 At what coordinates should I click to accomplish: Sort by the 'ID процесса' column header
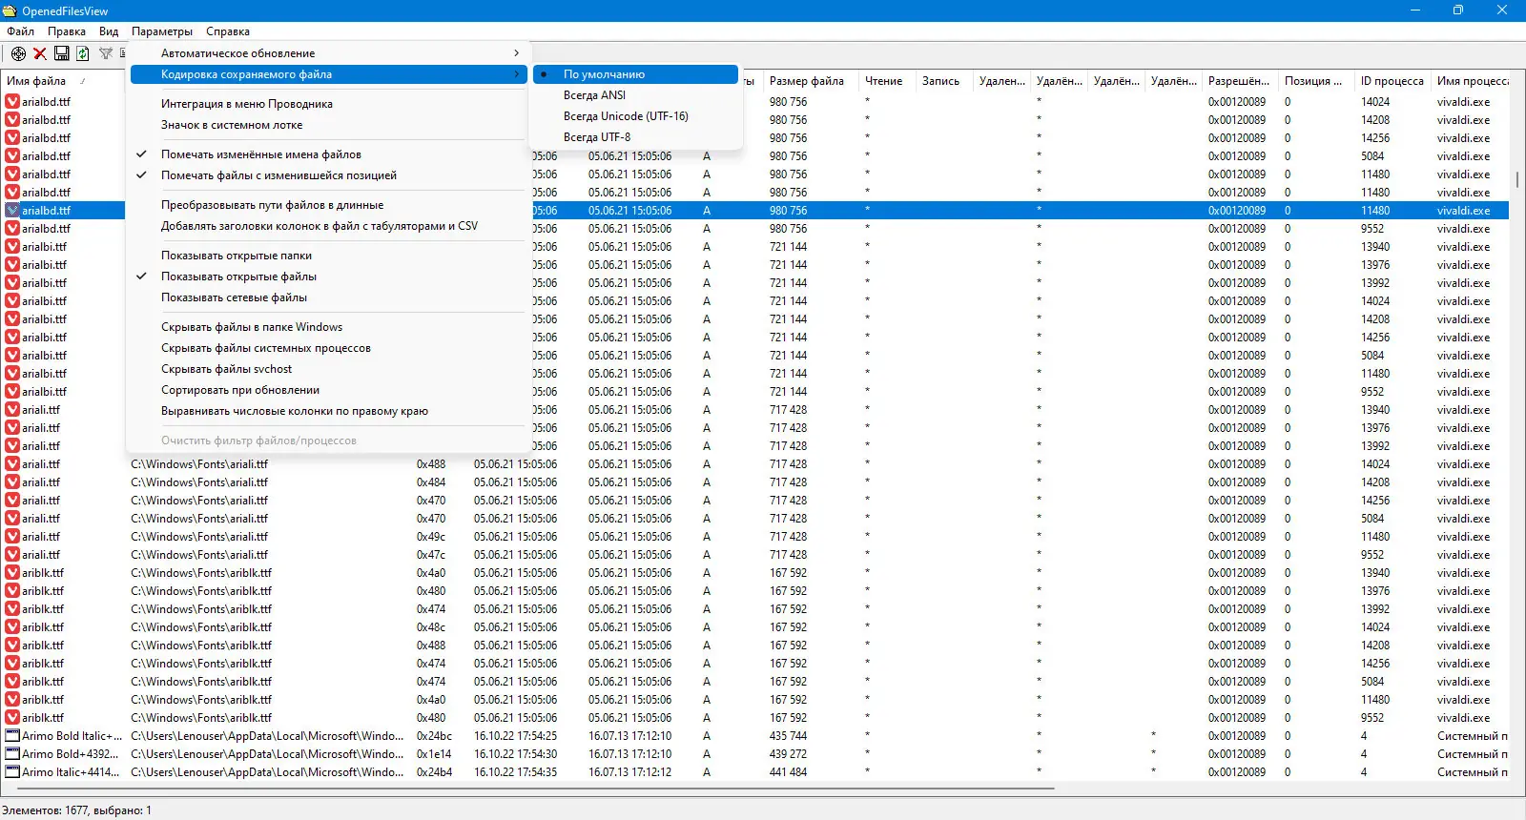(x=1392, y=81)
